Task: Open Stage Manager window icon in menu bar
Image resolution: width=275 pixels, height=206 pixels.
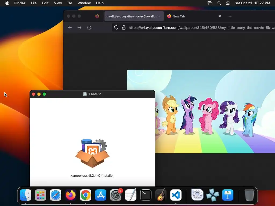Action: 210,3
